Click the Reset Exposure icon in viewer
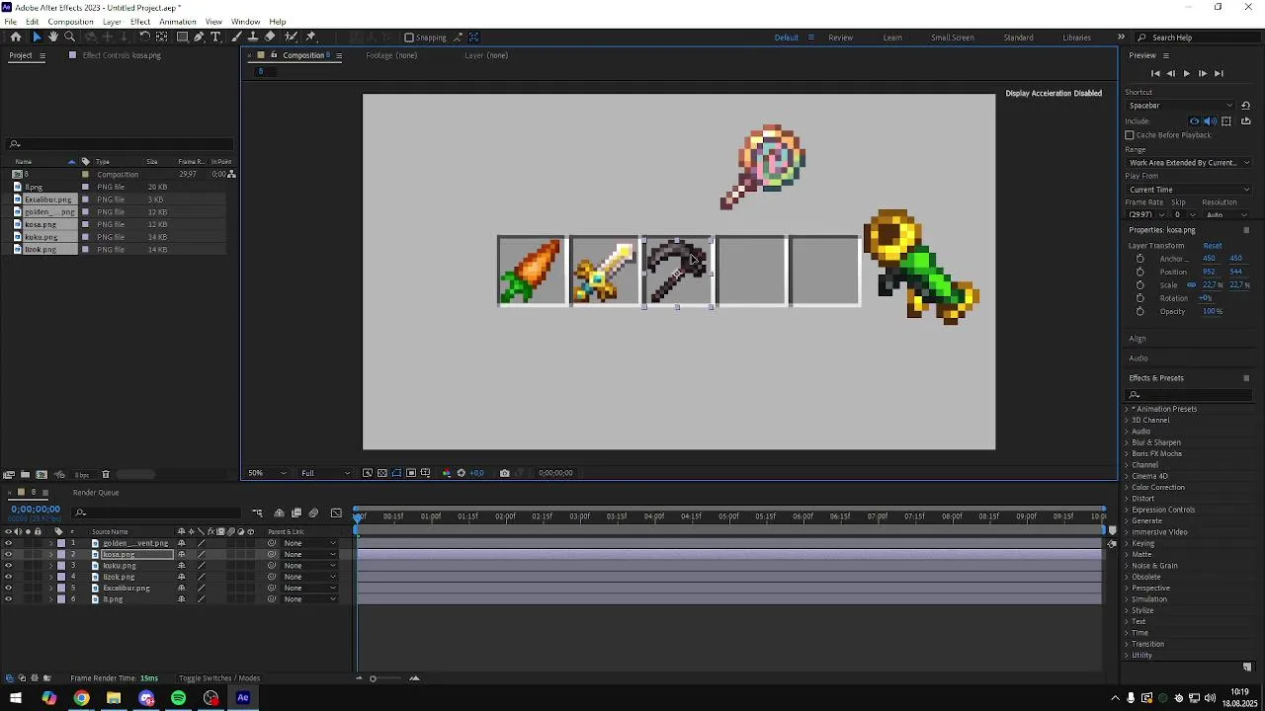 (461, 473)
